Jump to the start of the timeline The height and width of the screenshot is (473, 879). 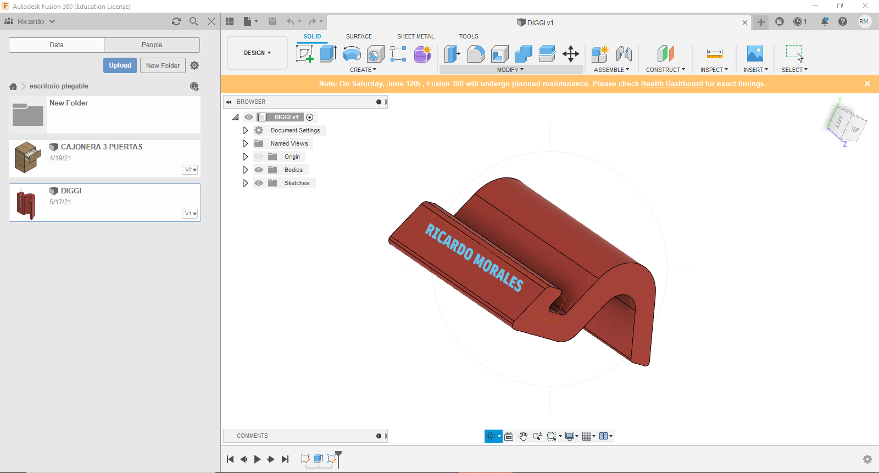coord(230,459)
